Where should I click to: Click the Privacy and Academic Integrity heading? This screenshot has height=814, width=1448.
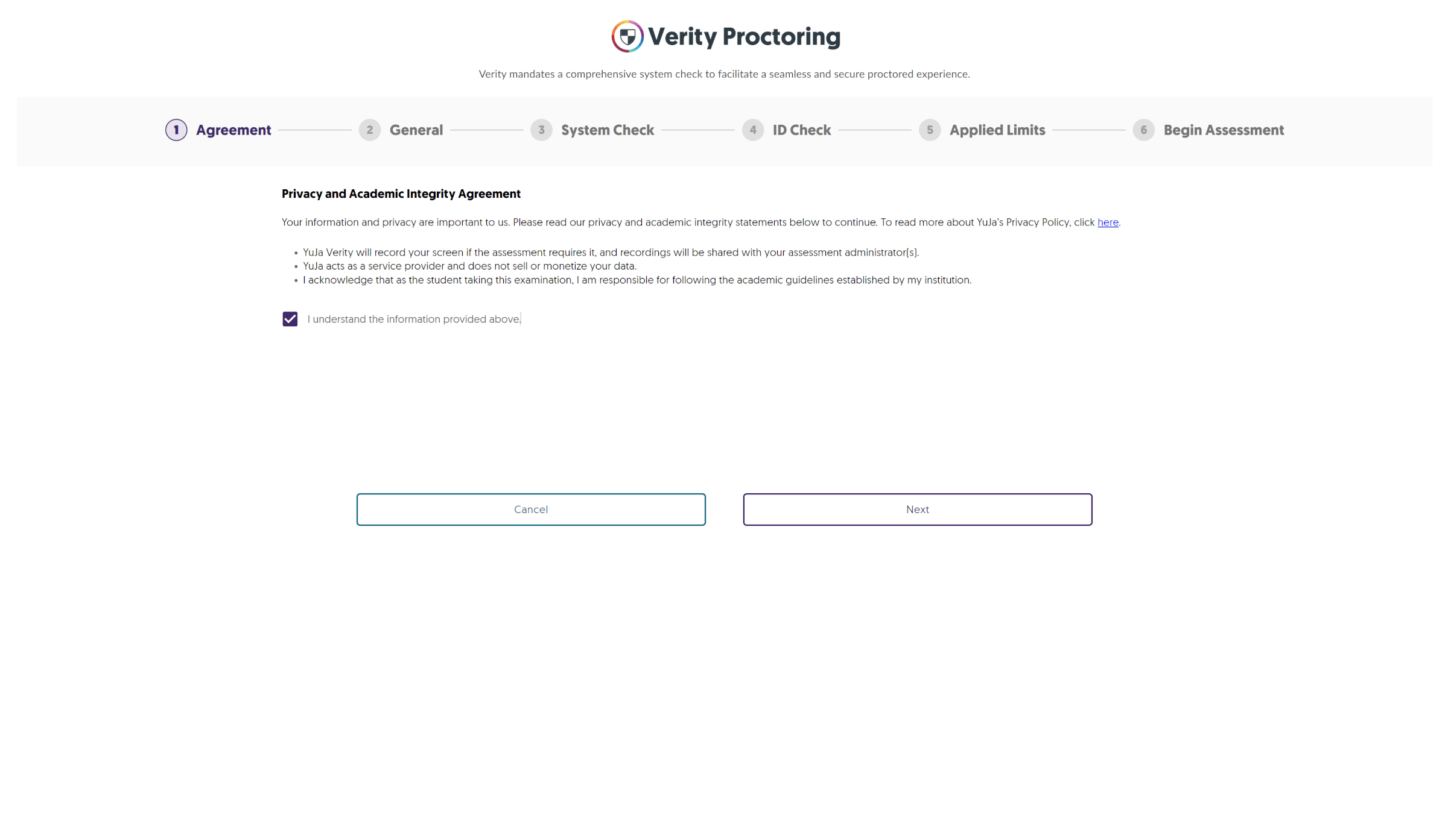(x=401, y=194)
